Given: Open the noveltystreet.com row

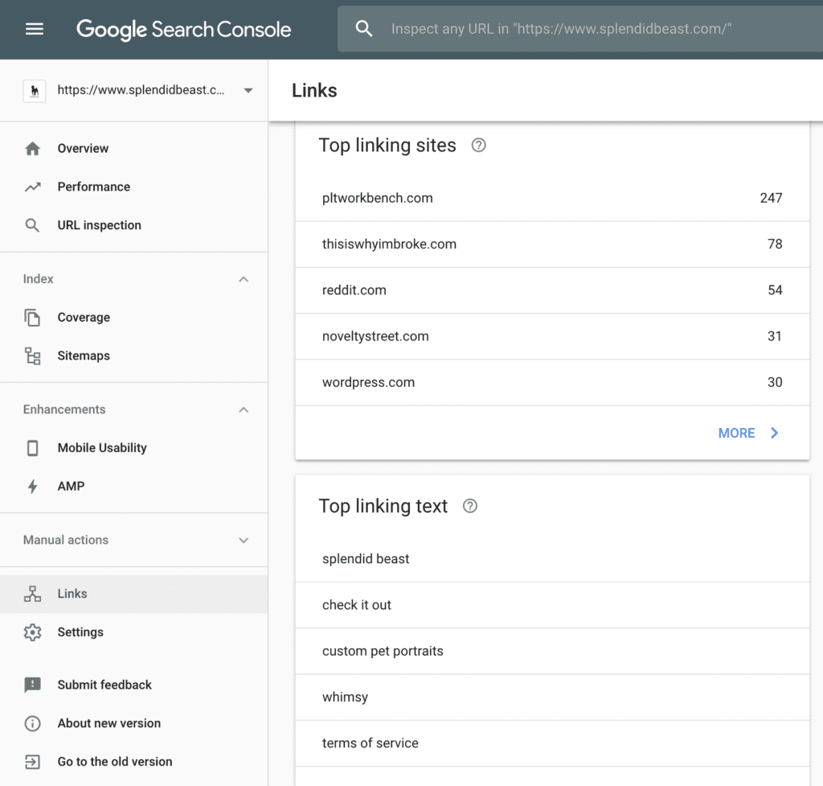Looking at the screenshot, I should coord(552,337).
